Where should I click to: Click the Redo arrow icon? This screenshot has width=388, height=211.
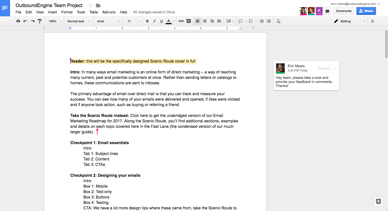click(33, 21)
